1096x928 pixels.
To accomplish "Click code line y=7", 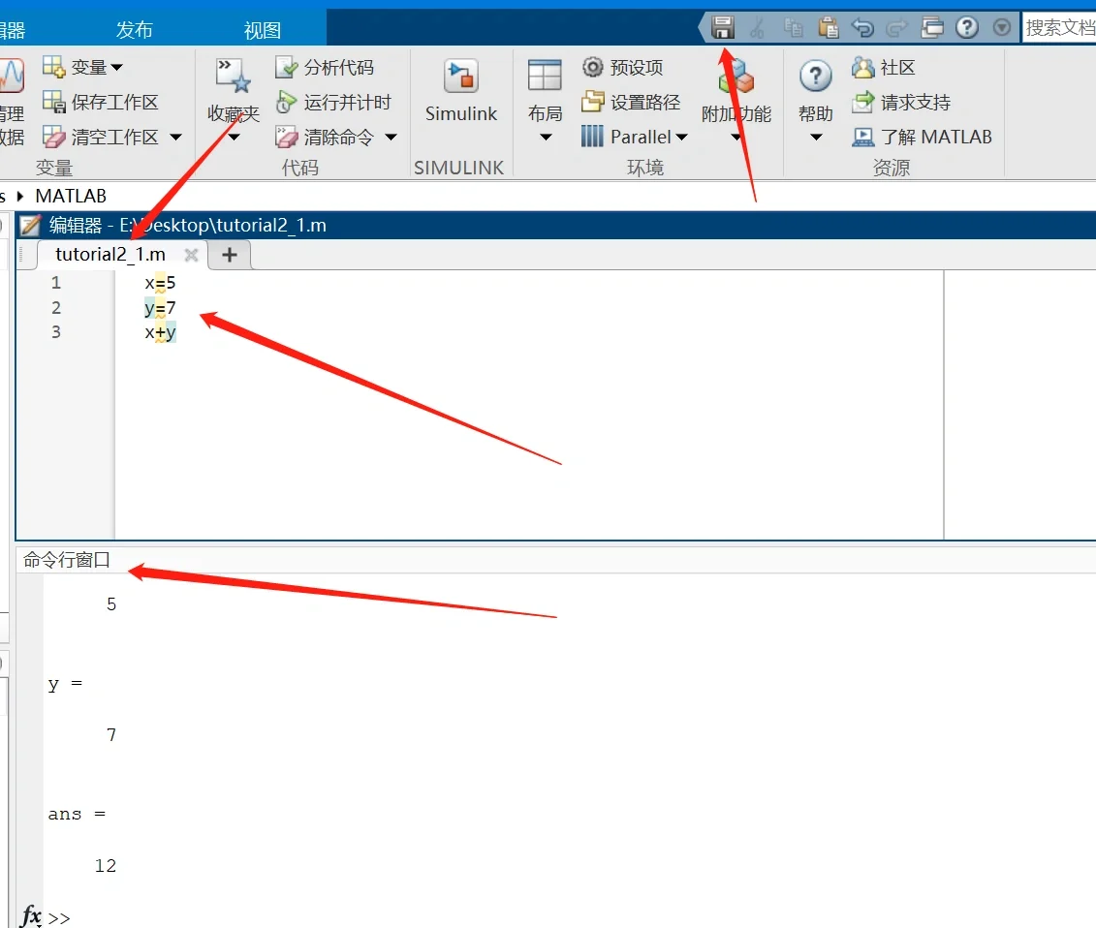I will click(160, 308).
